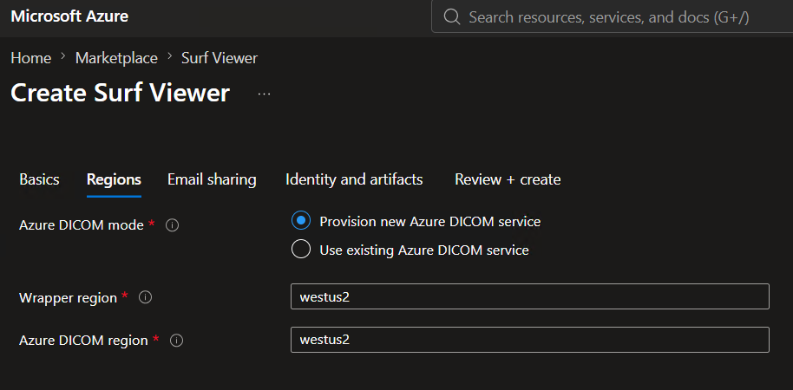793x390 pixels.
Task: Click the Azure DICOM region label
Action: click(x=83, y=341)
